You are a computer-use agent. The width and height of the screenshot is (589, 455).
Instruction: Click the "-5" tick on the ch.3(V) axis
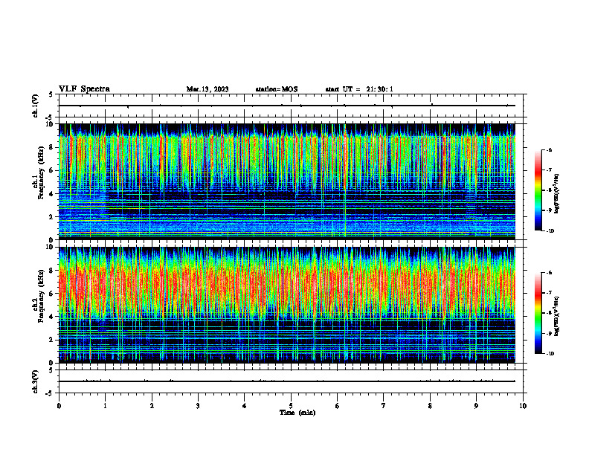pyautogui.click(x=50, y=393)
